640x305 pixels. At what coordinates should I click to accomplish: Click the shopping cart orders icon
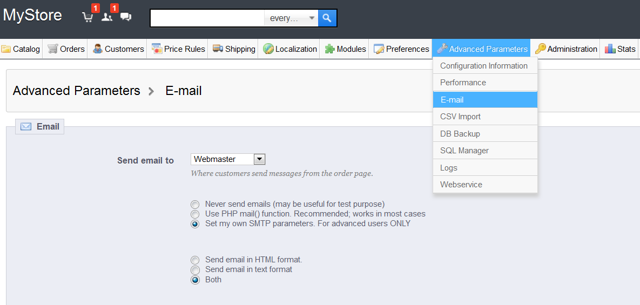click(87, 17)
